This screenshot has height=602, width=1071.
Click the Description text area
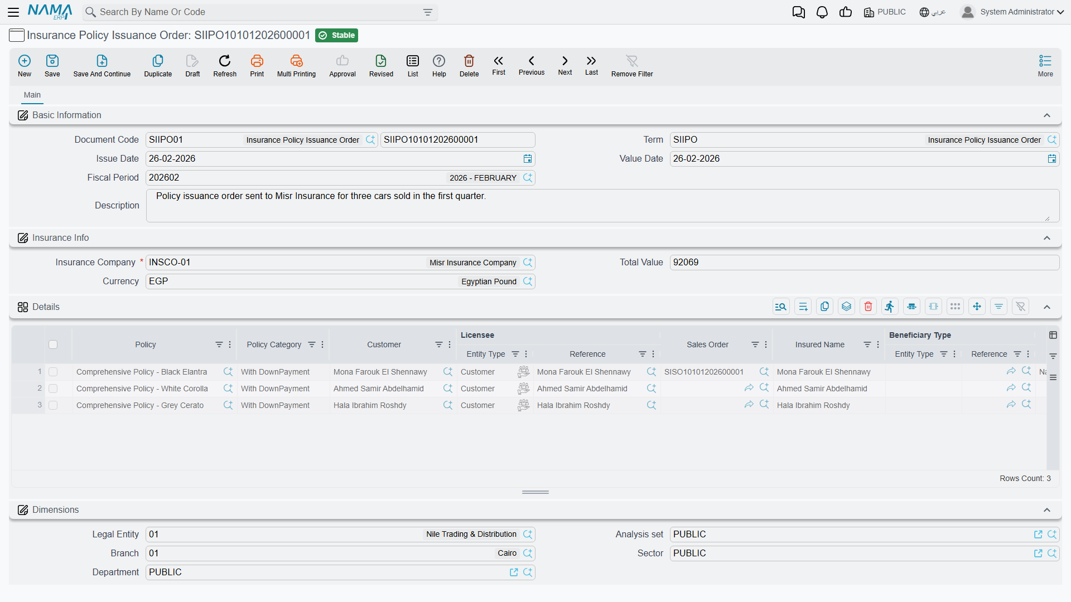[x=602, y=206]
